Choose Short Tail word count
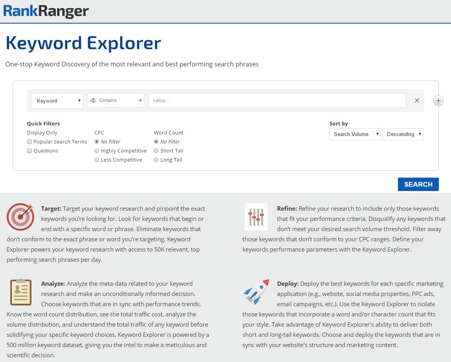451x362 pixels. coord(156,151)
